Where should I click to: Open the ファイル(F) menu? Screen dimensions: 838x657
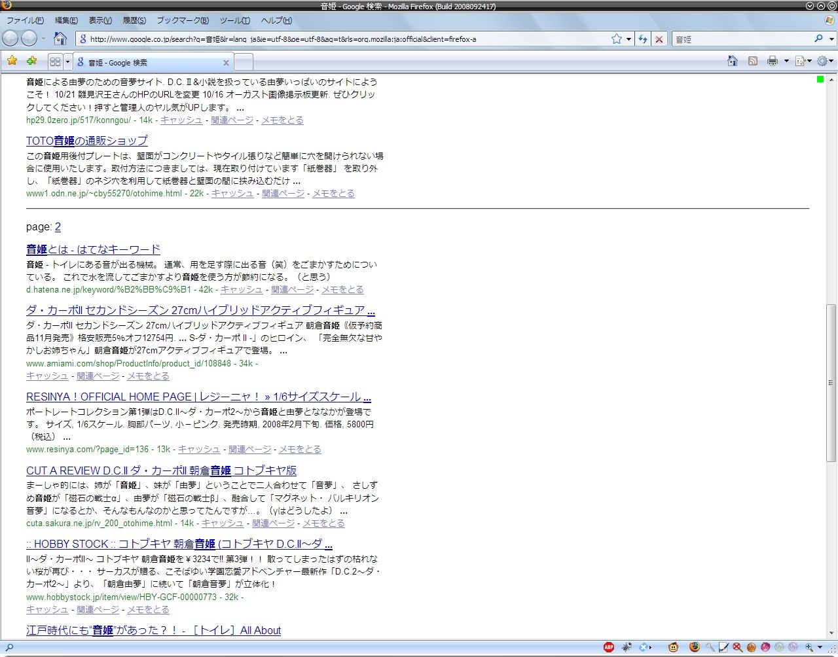click(x=25, y=20)
